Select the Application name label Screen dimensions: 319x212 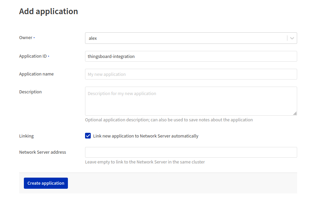[36, 74]
